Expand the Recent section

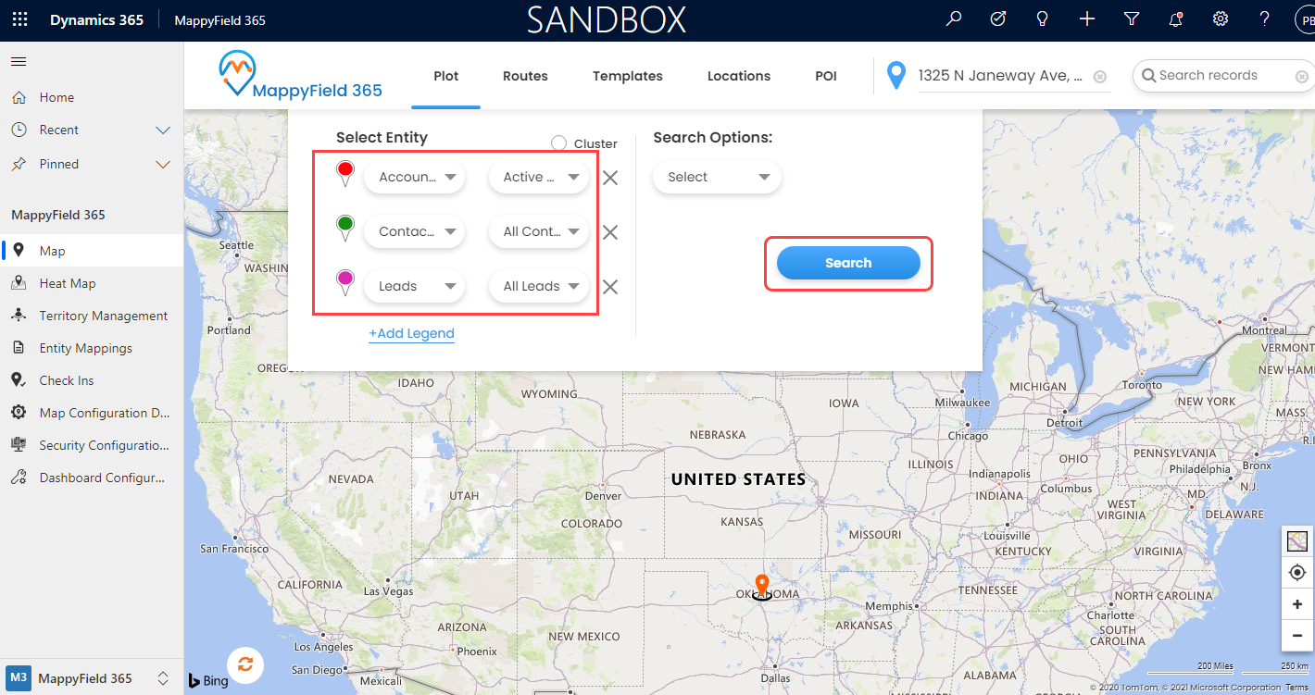(163, 130)
